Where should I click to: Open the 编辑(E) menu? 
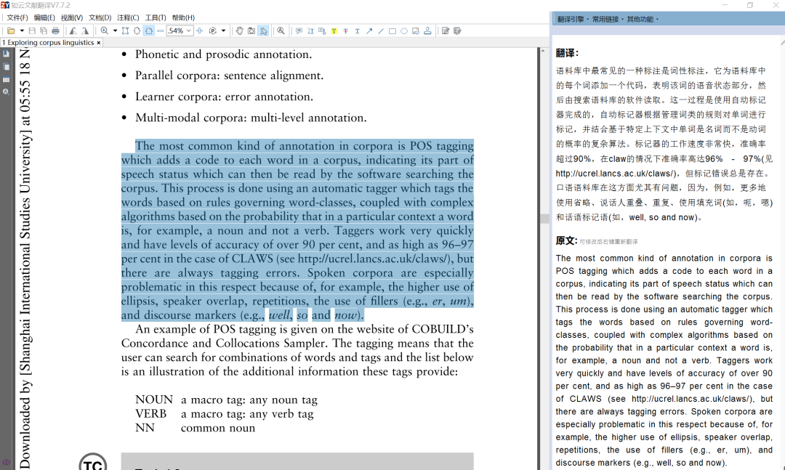pyautogui.click(x=44, y=17)
